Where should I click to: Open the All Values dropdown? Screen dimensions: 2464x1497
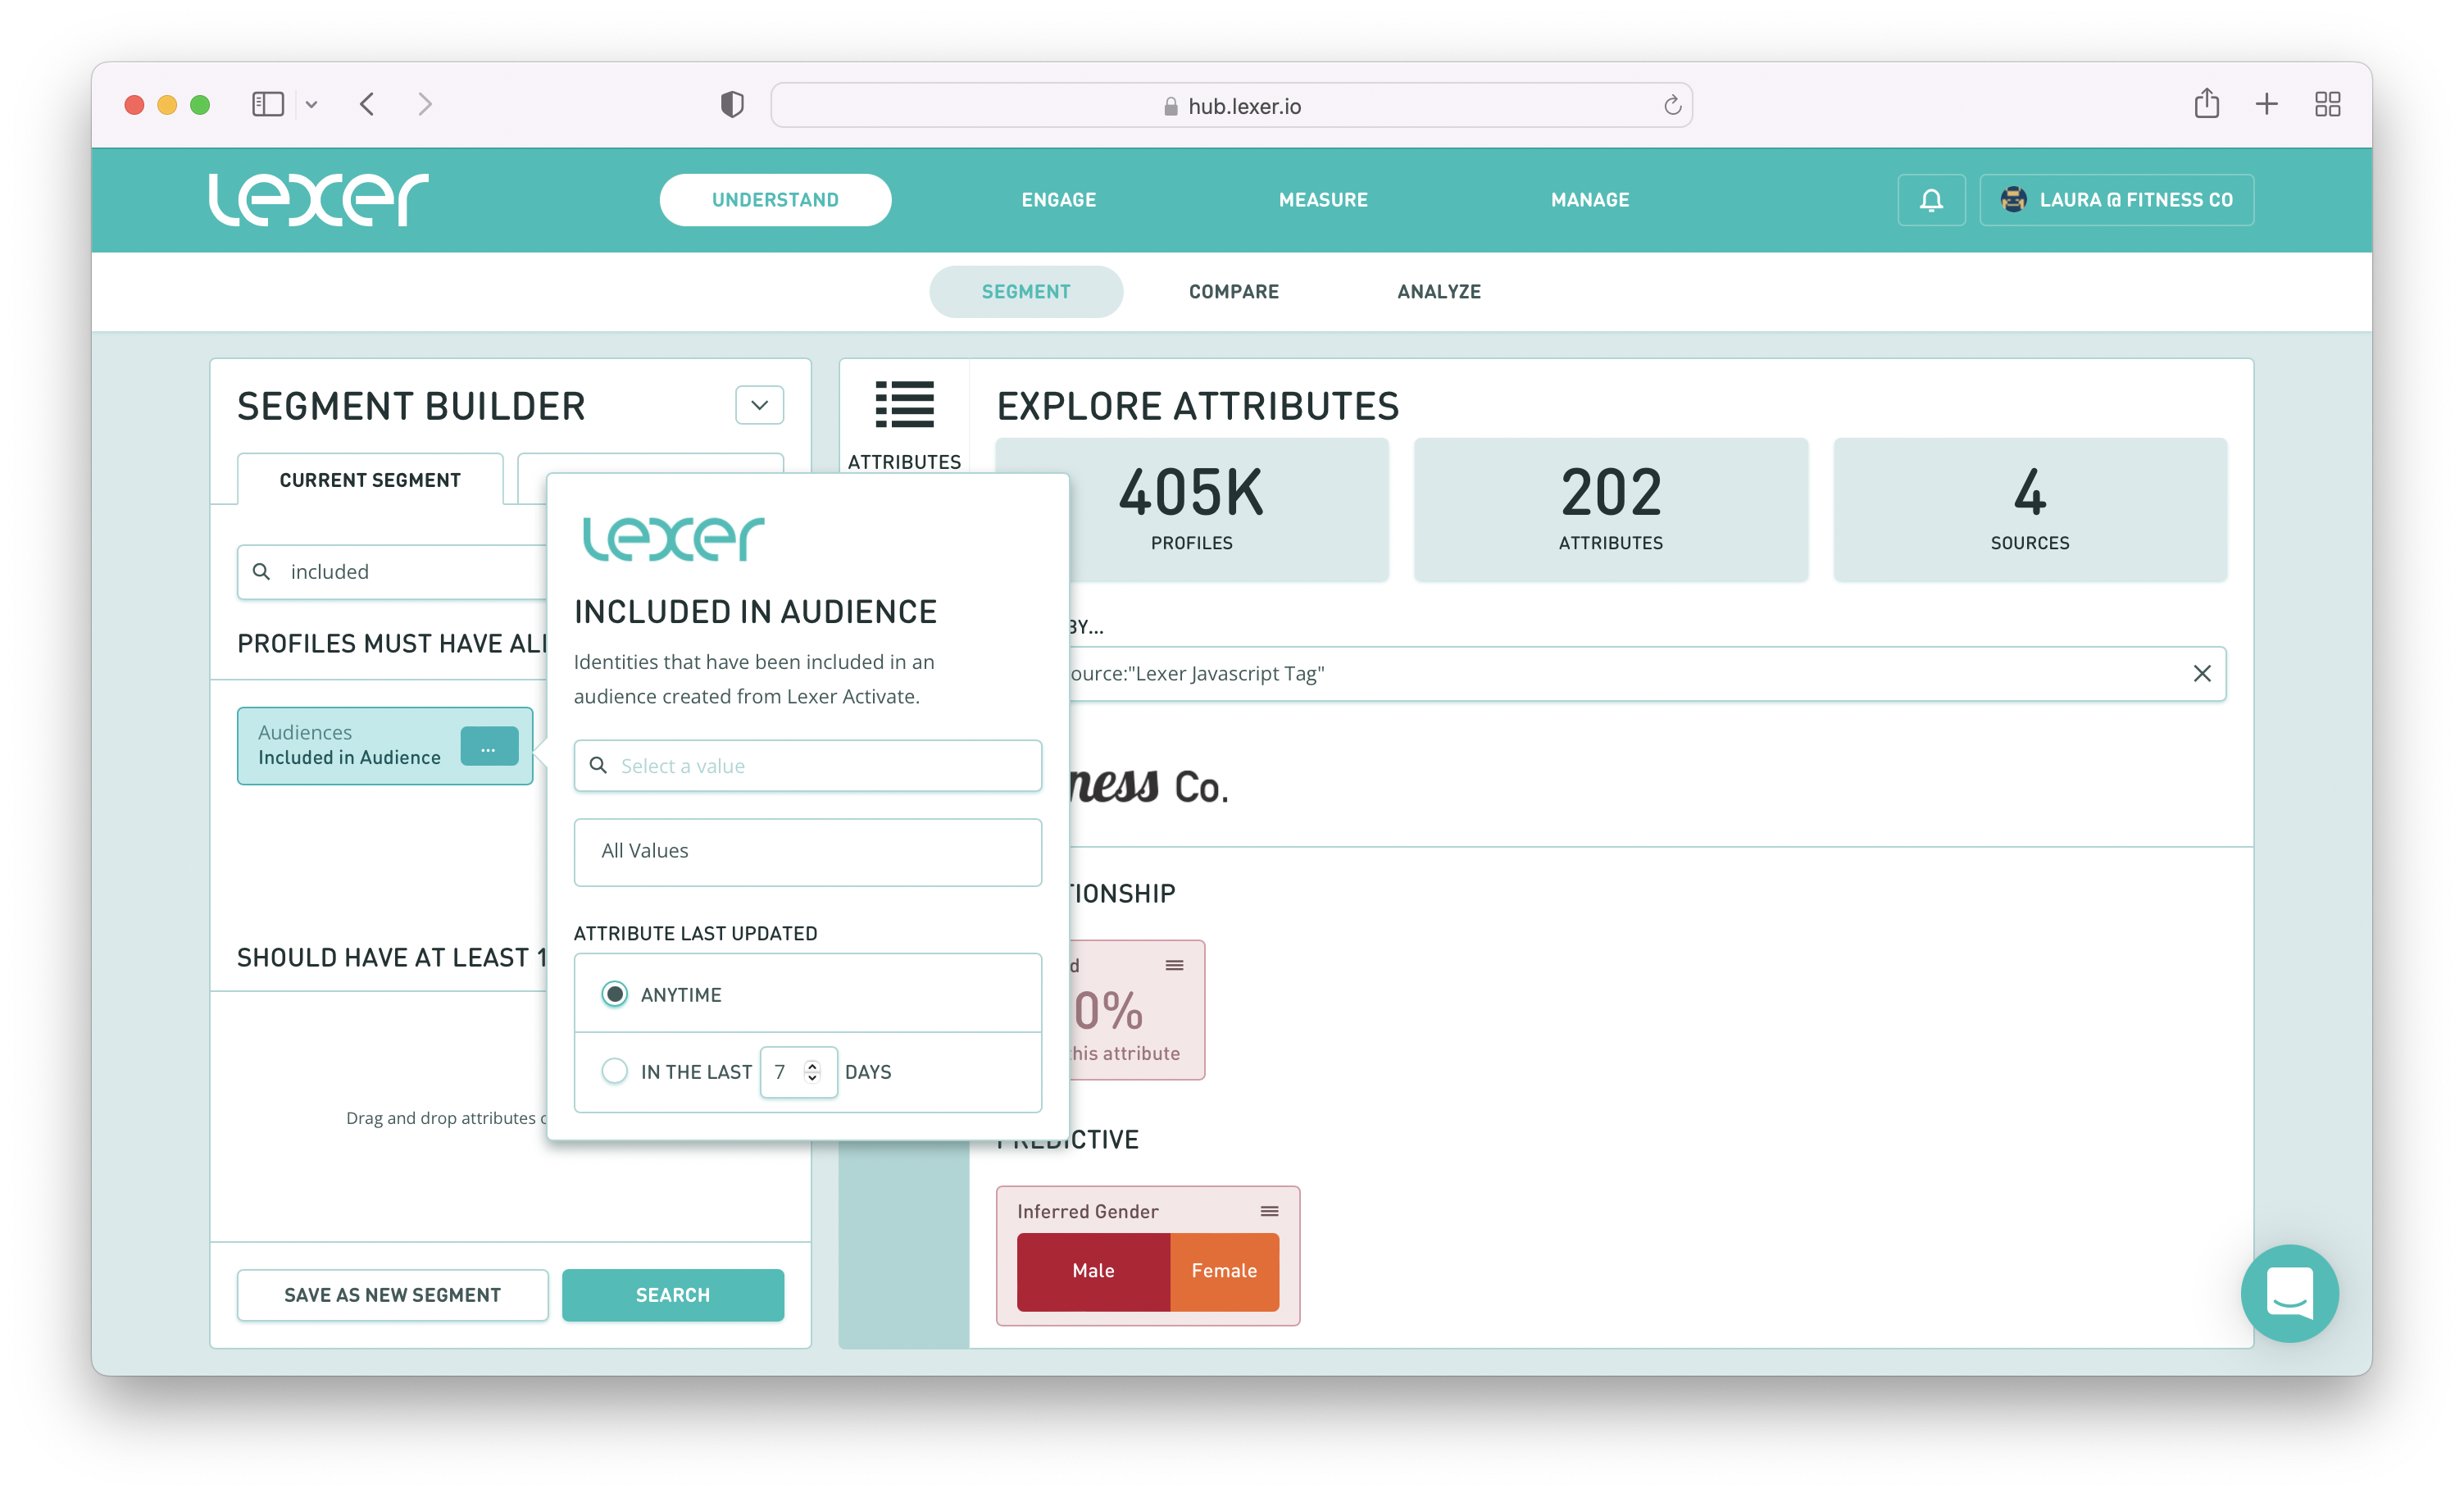coord(807,851)
